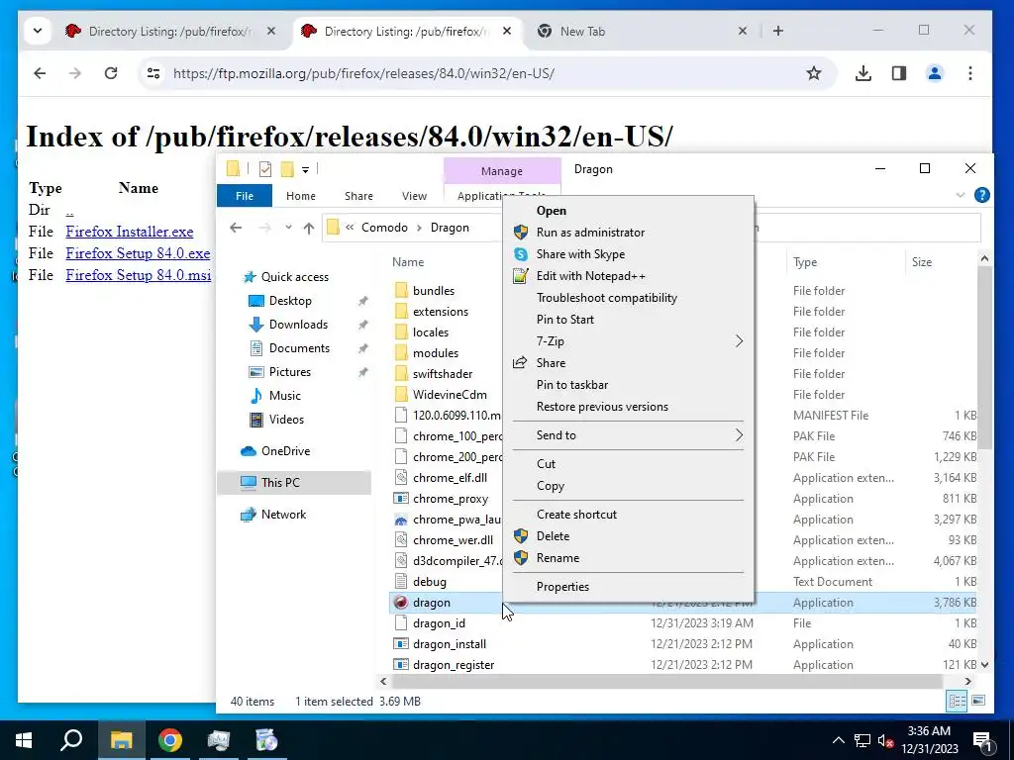Open the File ribbon tab in Explorer
The width and height of the screenshot is (1014, 760).
point(245,196)
